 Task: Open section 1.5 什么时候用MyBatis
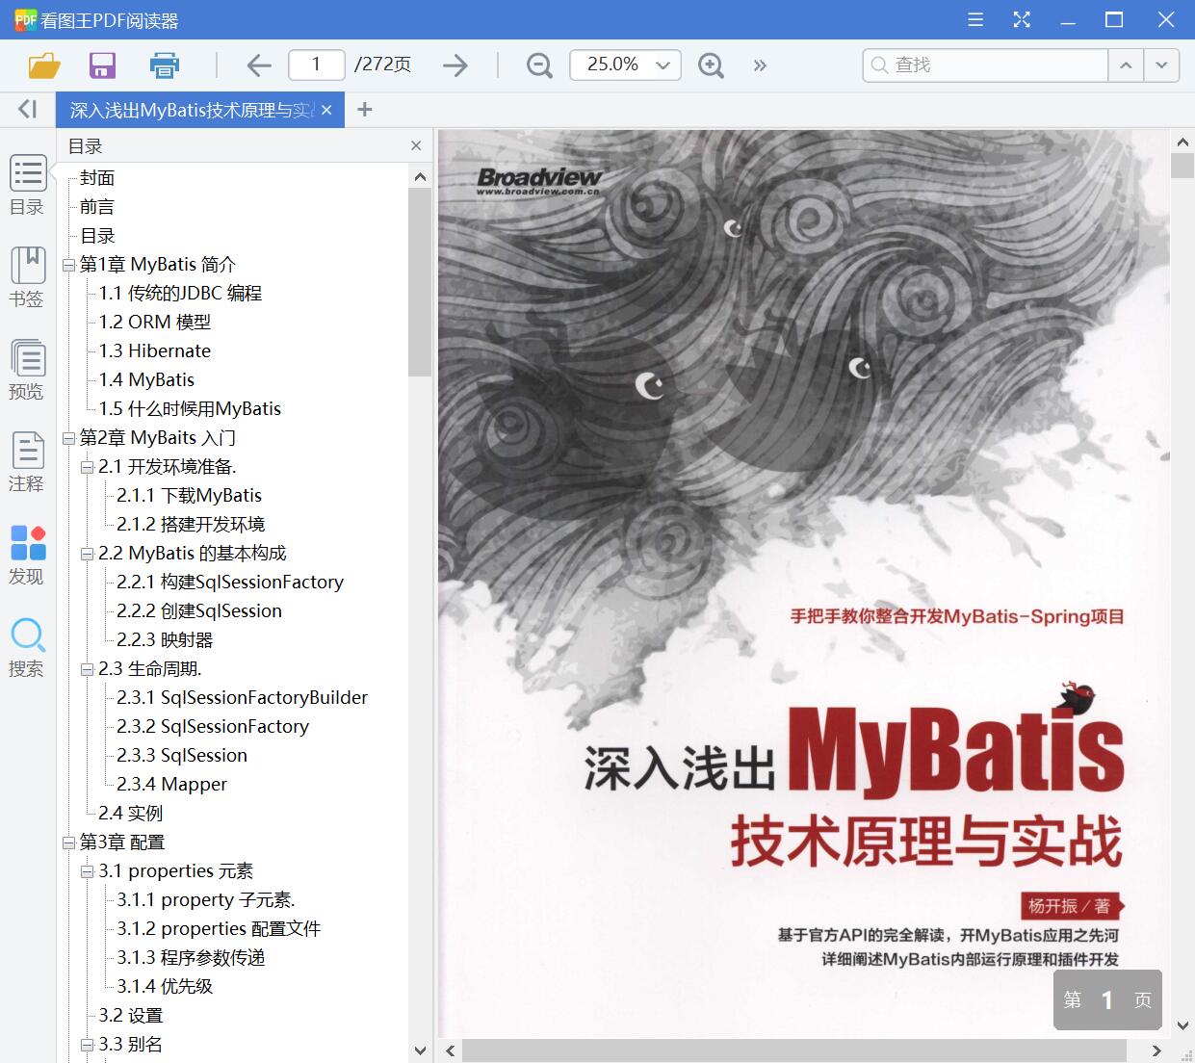pyautogui.click(x=190, y=409)
